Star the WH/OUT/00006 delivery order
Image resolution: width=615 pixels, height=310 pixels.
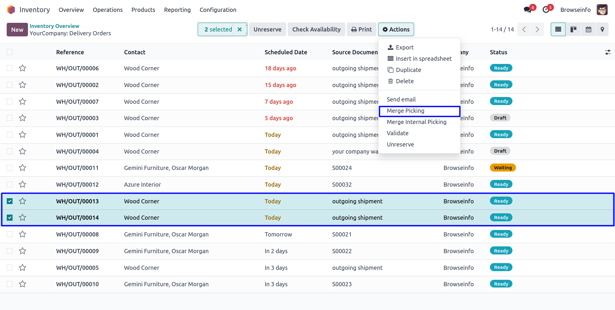point(23,68)
